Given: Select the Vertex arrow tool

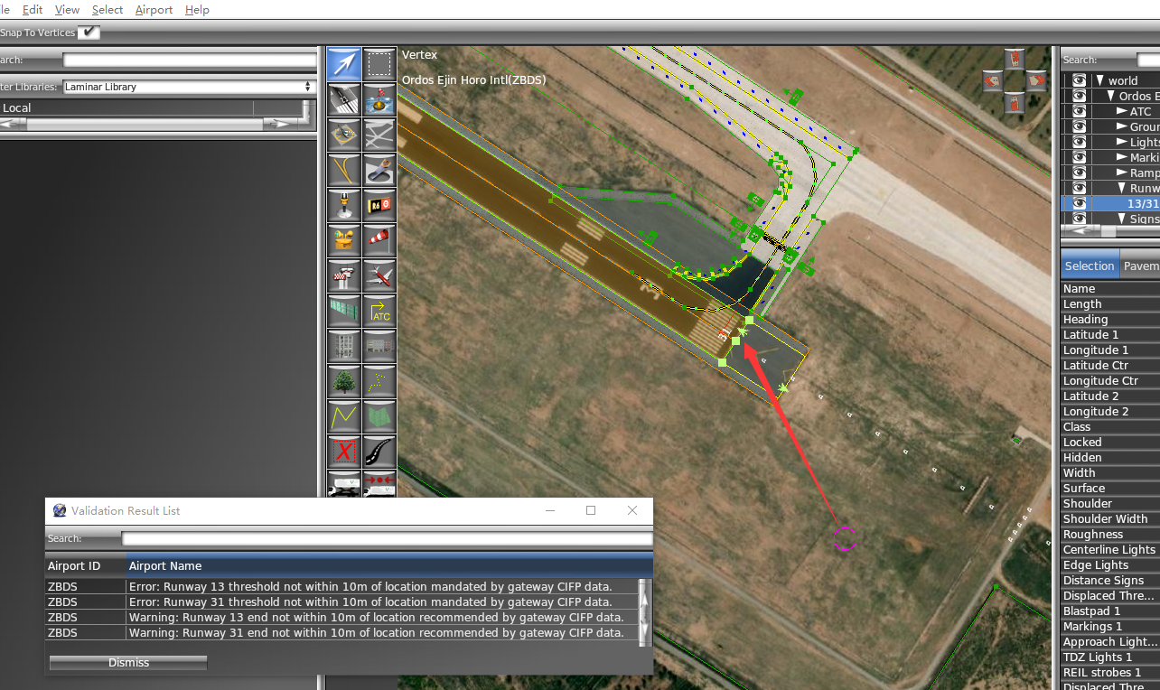Looking at the screenshot, I should click(343, 64).
